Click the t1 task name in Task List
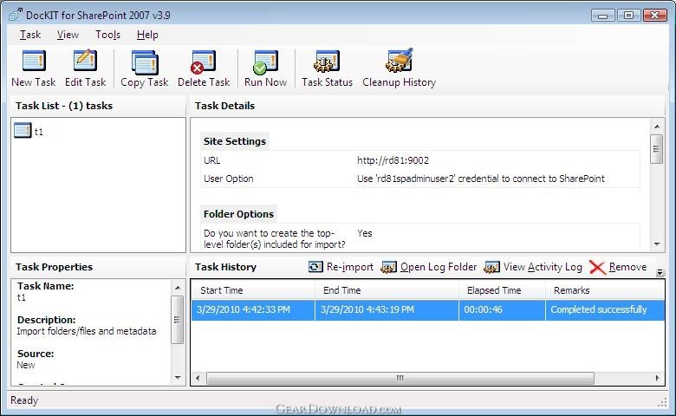The image size is (676, 416). (x=39, y=132)
